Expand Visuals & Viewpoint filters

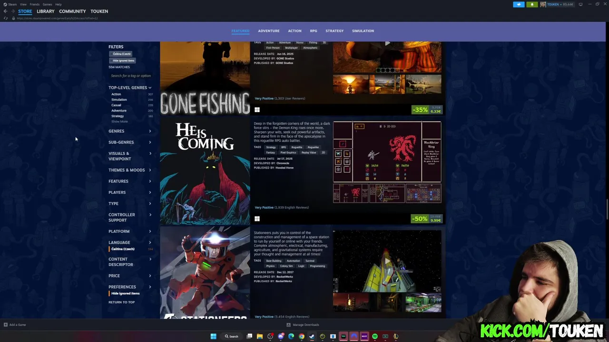[130, 156]
